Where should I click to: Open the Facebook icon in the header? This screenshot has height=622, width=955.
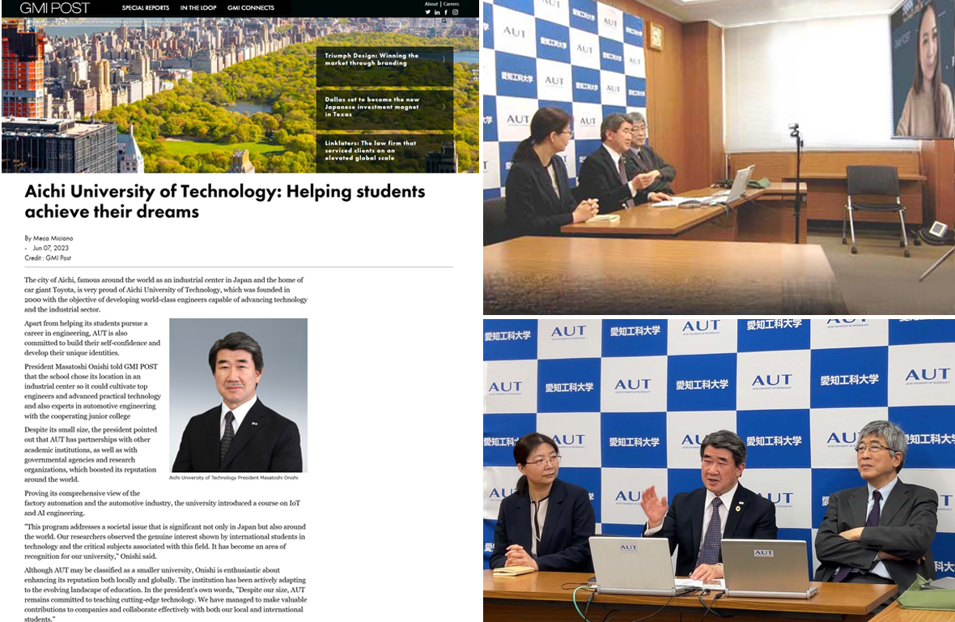[x=446, y=12]
